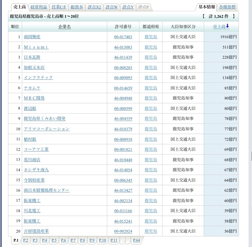252x247 pixels.
Task: Select the 評点W tab
Action: click(x=112, y=7)
